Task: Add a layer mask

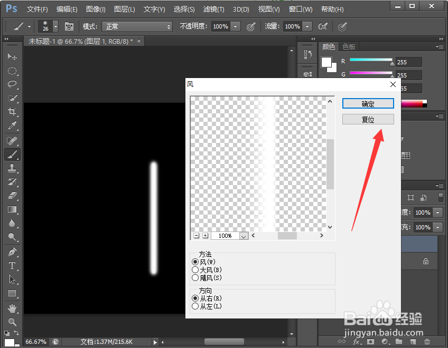Action: (370, 342)
